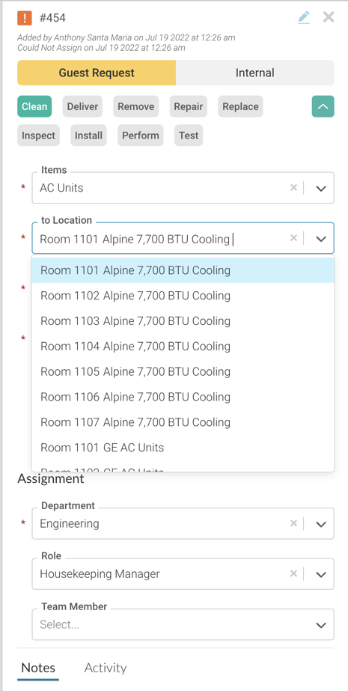The width and height of the screenshot is (348, 691).
Task: Switch to Guest Request mode
Action: tap(97, 73)
